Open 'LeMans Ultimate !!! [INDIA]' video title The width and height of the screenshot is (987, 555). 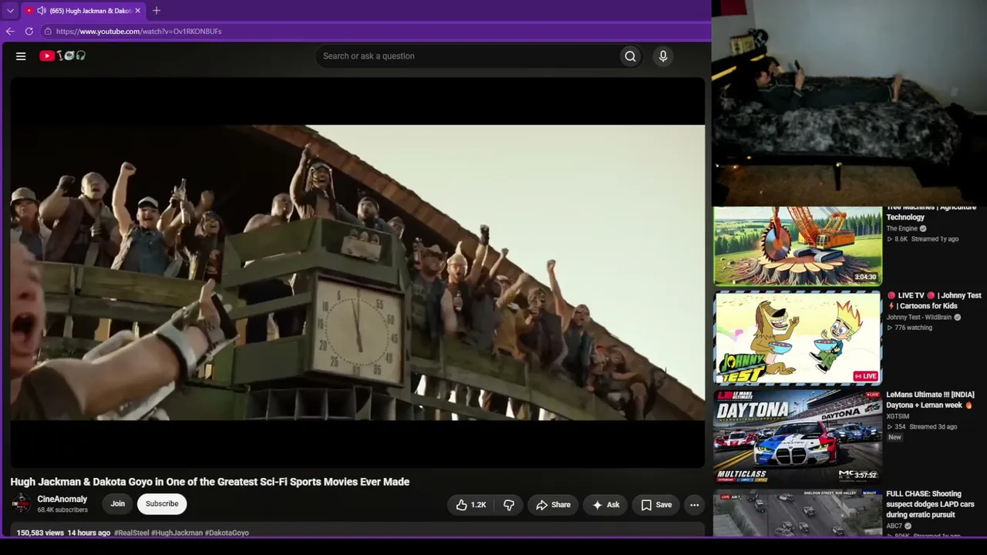point(930,400)
